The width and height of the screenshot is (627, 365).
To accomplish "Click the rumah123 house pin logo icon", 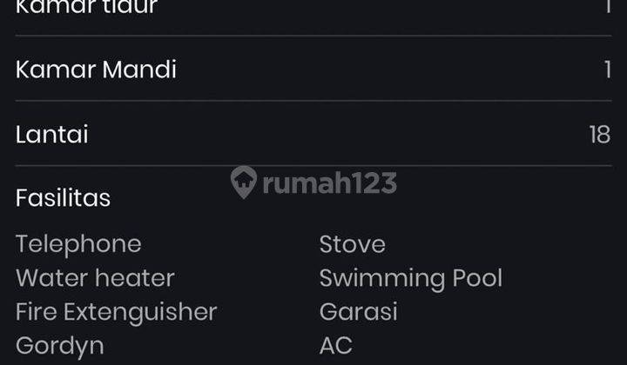I will point(244,182).
